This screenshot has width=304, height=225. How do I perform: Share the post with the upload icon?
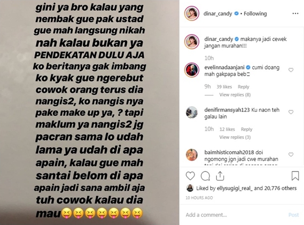click(x=220, y=176)
